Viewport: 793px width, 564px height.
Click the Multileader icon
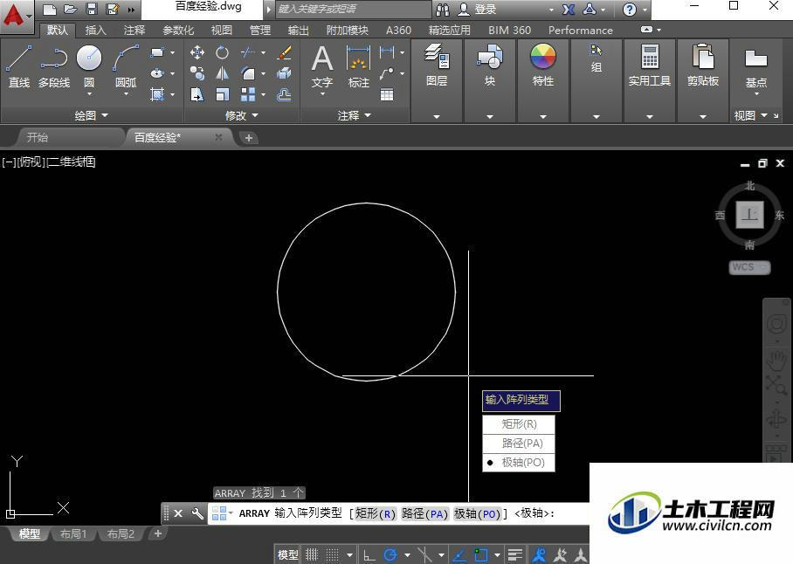tap(387, 73)
